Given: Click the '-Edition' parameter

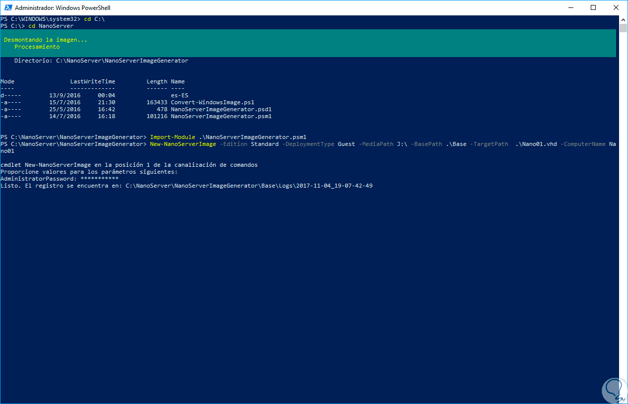Looking at the screenshot, I should click(x=234, y=144).
